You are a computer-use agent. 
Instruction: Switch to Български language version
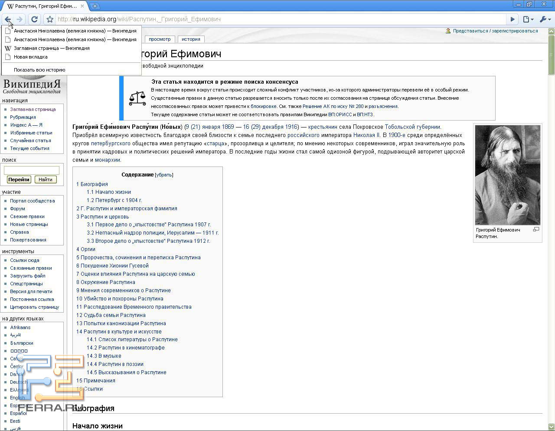click(22, 343)
